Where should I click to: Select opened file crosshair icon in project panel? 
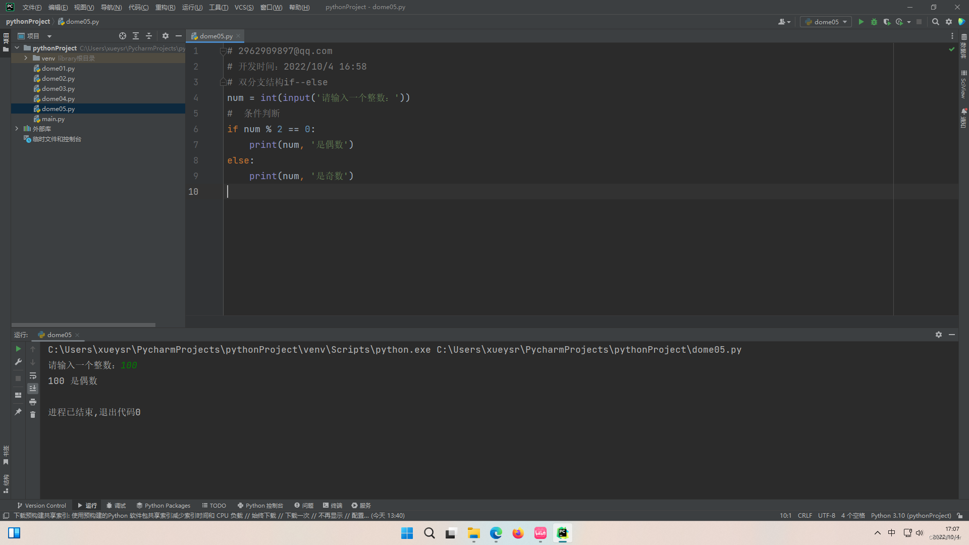122,36
